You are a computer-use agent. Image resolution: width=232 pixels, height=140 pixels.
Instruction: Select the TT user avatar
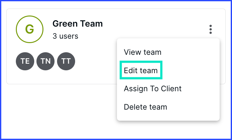[x=66, y=61]
